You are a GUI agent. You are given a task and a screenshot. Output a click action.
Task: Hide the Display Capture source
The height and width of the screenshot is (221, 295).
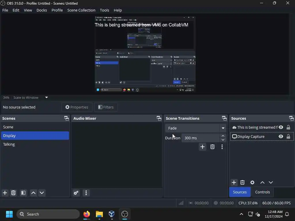click(281, 137)
